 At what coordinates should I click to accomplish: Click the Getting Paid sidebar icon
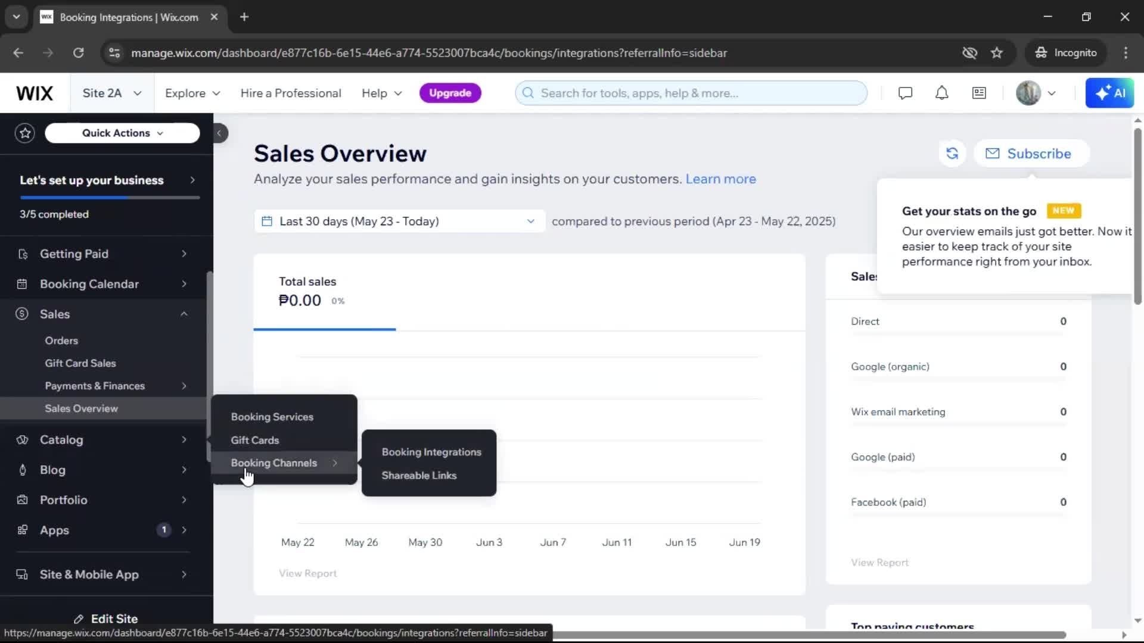pos(23,254)
